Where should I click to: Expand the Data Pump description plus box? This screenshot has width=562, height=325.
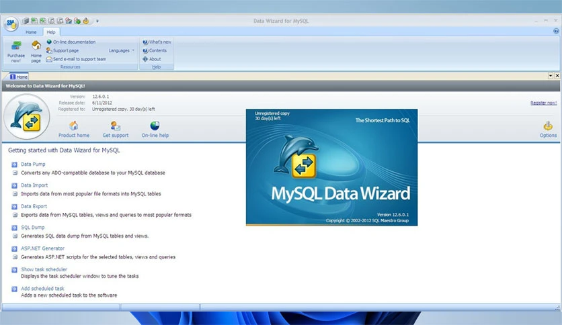tap(15, 173)
